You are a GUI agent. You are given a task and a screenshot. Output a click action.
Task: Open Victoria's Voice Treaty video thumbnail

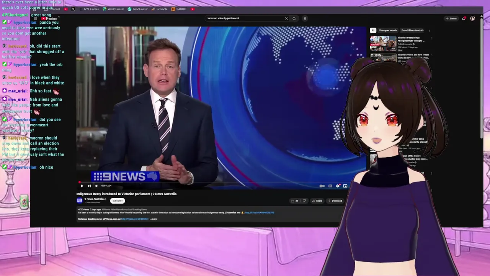pos(383,58)
